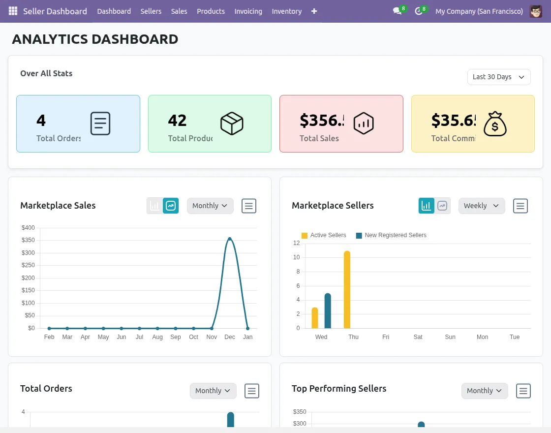Open the Marketplace Sales options menu icon
Screen dimensions: 551x433
[248, 206]
